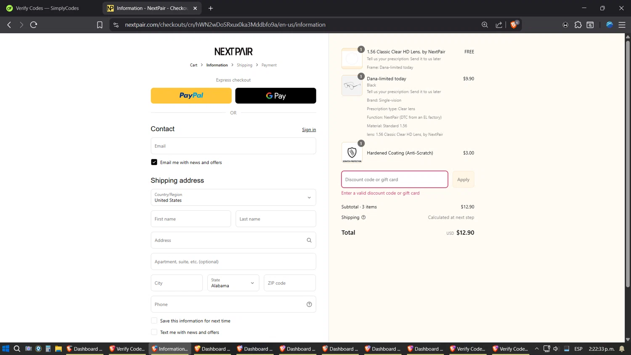Click the Apartment, suite field
631x355 pixels.
pos(233,262)
